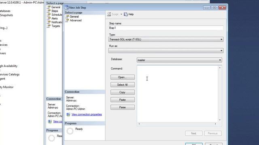The width and height of the screenshot is (259, 145).
Task: Click the Ready status text in New Job Step
Action: (x=79, y=129)
